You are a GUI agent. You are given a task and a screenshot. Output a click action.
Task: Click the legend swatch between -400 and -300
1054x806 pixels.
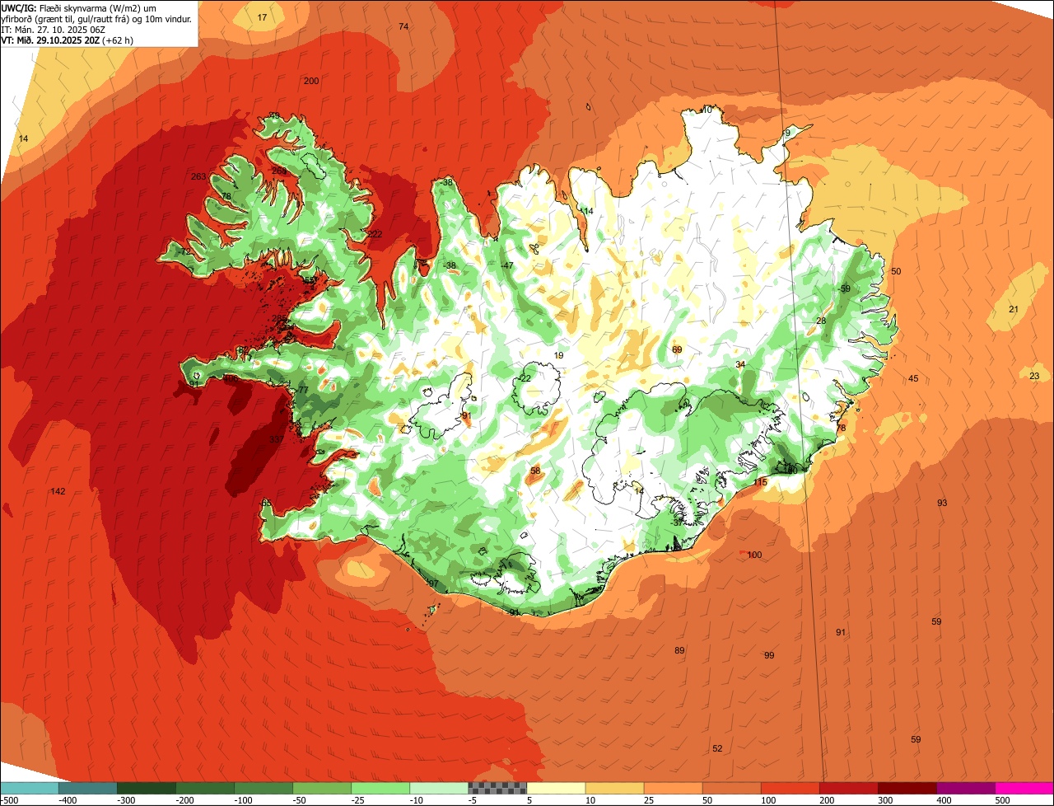coord(87,788)
